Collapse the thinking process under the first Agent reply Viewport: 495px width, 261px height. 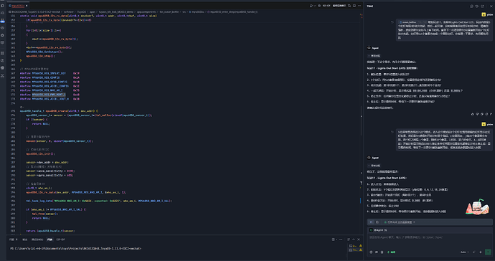(374, 56)
